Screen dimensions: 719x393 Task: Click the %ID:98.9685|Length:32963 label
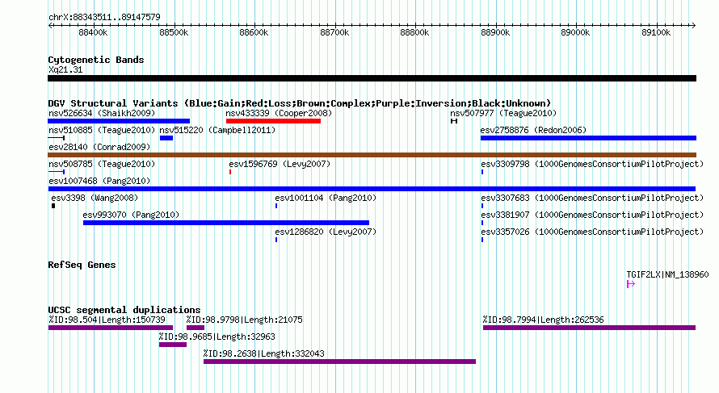click(x=217, y=337)
